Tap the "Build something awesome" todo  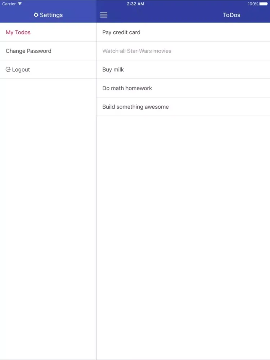click(x=135, y=107)
